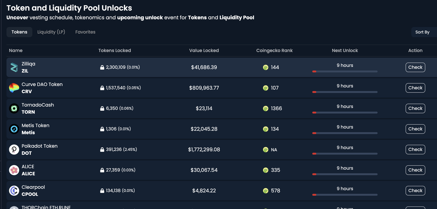Click the unlock progress bar on the Zilliqa row
Image resolution: width=437 pixels, height=209 pixels.
pos(345,71)
